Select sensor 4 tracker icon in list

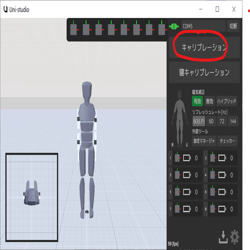(213, 174)
